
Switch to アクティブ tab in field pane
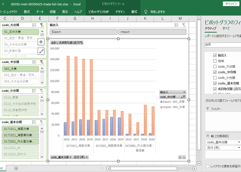210,28
